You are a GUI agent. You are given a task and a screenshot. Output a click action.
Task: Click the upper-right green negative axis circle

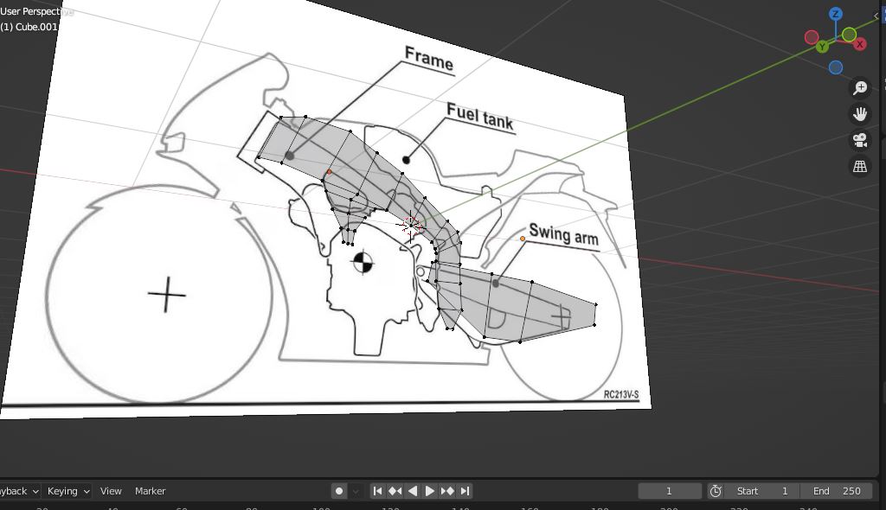coord(849,35)
